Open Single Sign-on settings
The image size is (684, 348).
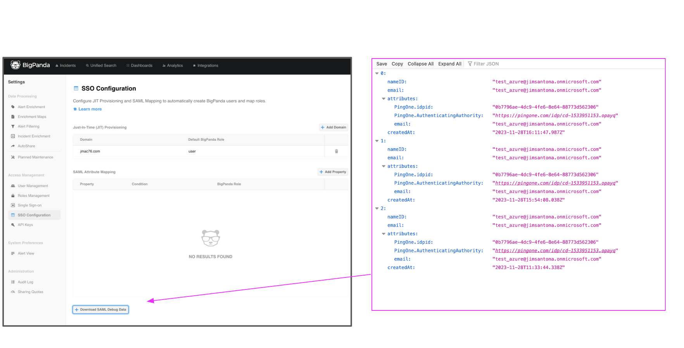[30, 205]
